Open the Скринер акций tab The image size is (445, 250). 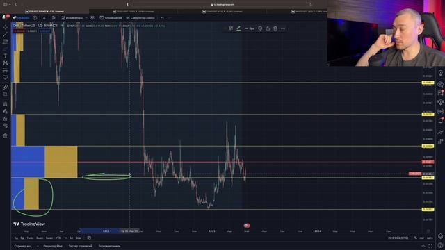tap(24, 246)
